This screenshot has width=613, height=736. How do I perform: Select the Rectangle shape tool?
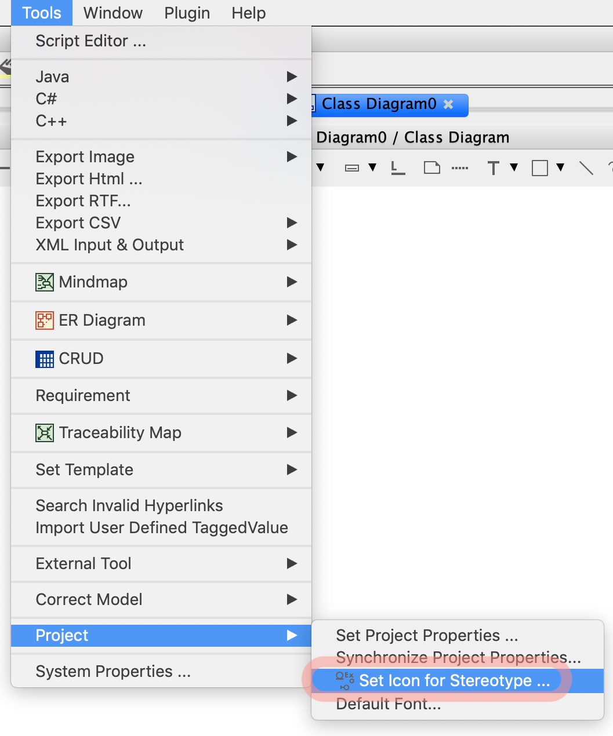(x=540, y=168)
